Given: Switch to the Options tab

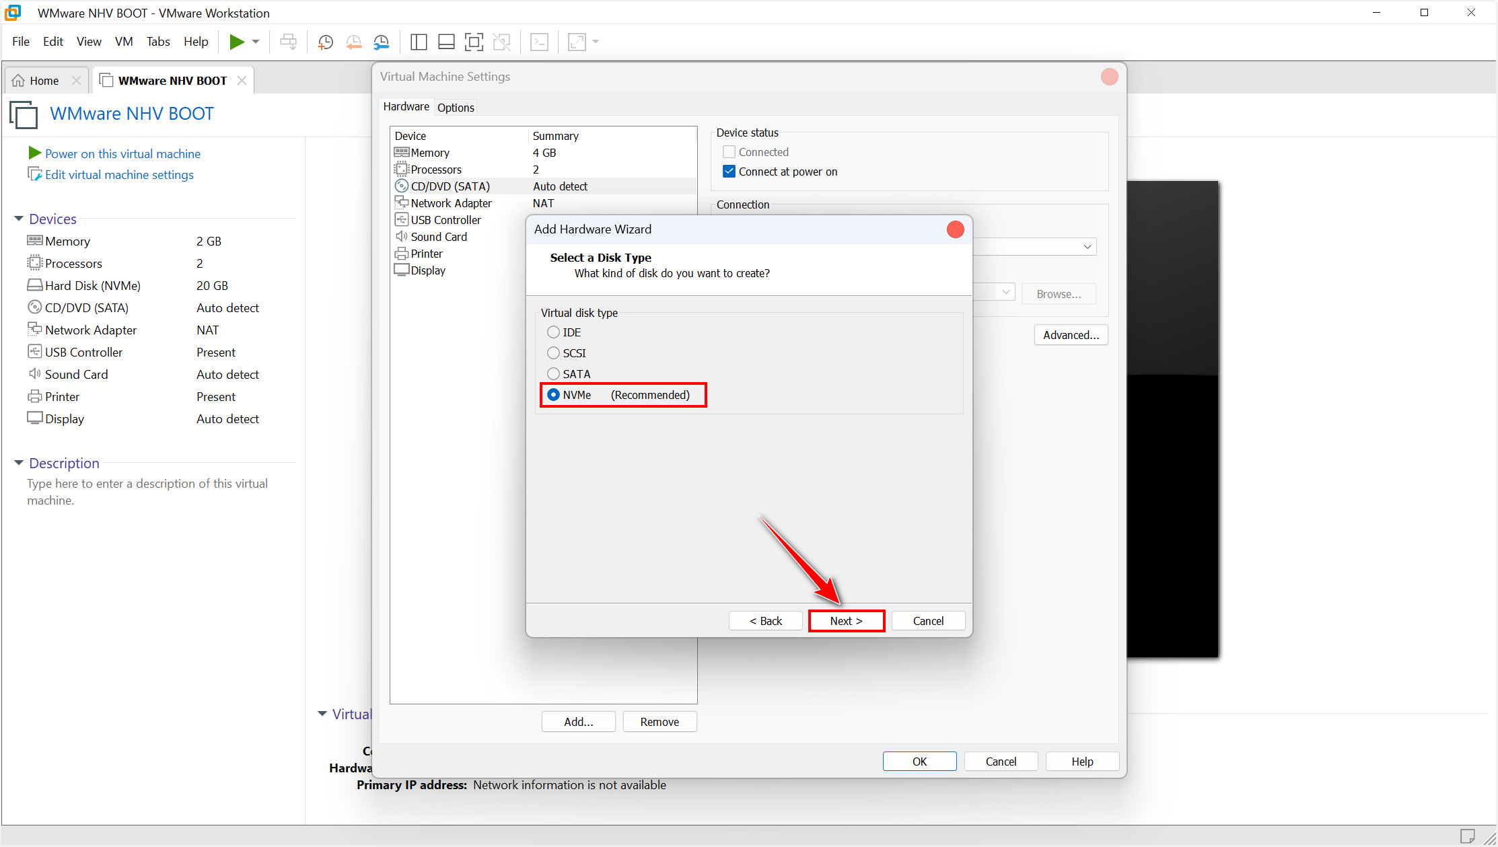Looking at the screenshot, I should tap(456, 108).
